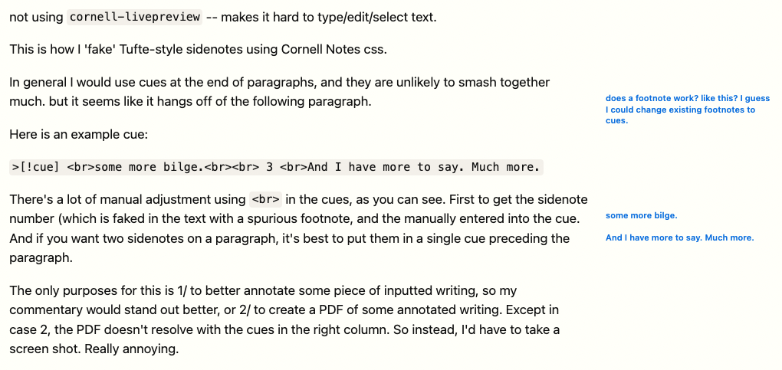The height and width of the screenshot is (370, 782).
Task: Click the 'And I have more to say' sidenote
Action: tap(680, 237)
